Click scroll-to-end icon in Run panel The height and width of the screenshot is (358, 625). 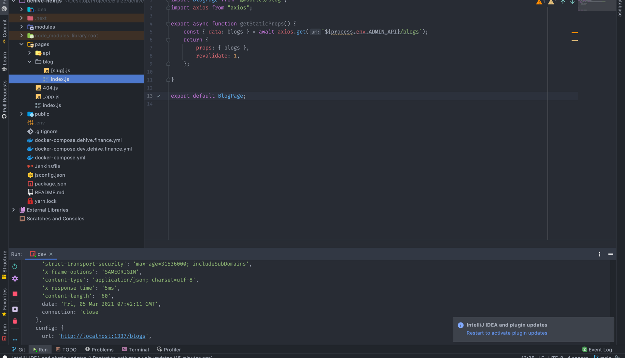[x=15, y=309]
